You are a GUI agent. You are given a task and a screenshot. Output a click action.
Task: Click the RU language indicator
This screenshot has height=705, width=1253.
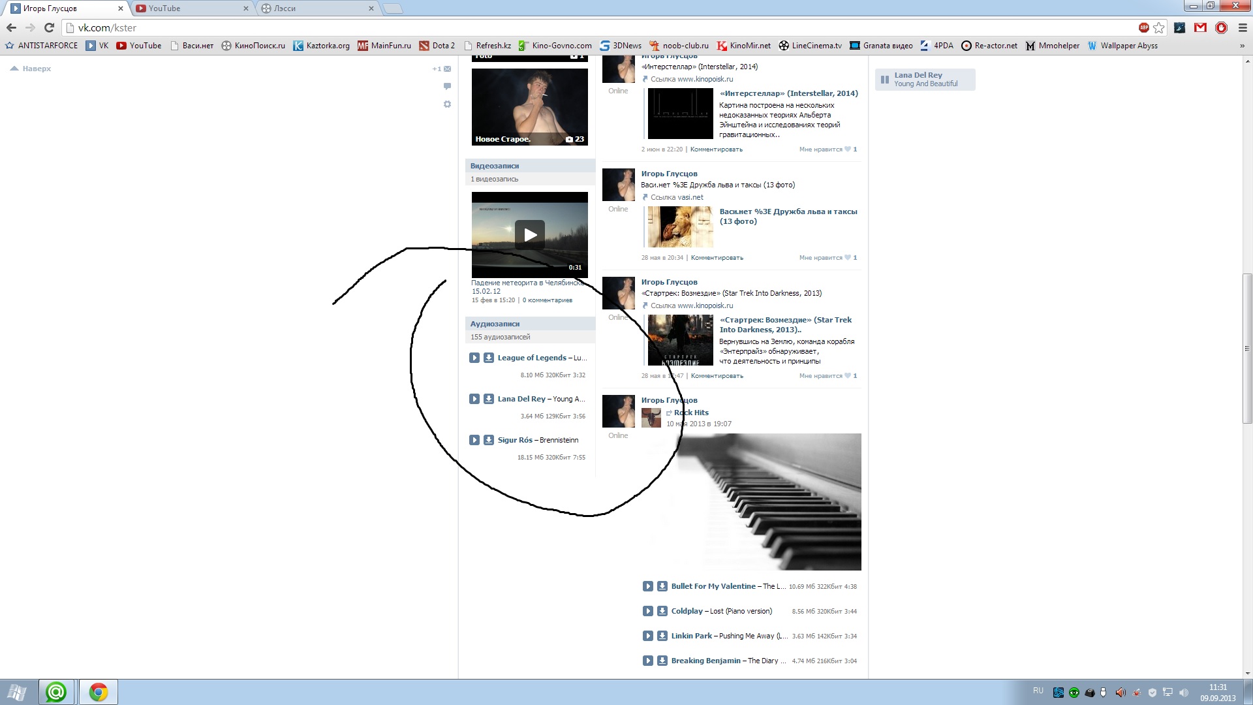tap(1038, 691)
